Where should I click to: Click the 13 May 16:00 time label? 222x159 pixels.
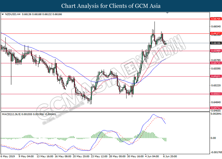(x=45, y=156)
